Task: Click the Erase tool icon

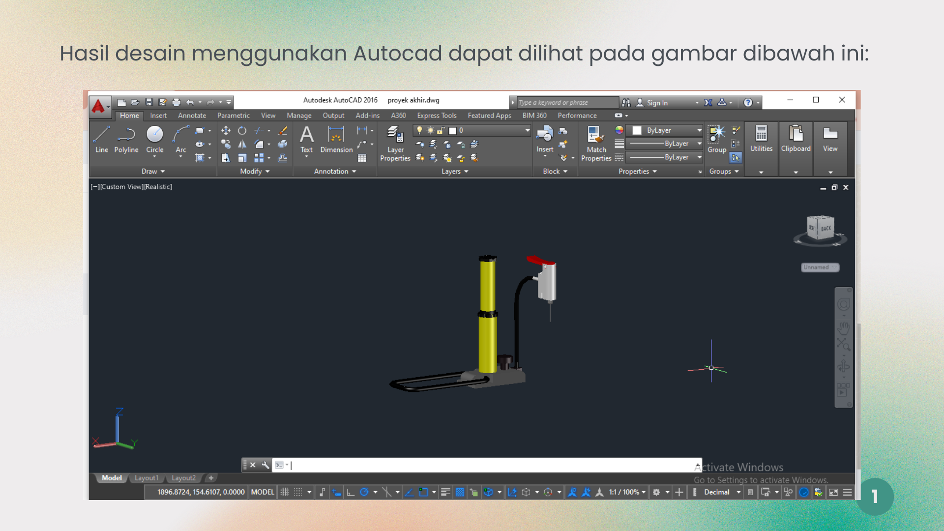Action: (283, 130)
